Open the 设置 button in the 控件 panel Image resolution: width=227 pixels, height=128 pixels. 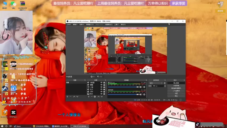176,94
